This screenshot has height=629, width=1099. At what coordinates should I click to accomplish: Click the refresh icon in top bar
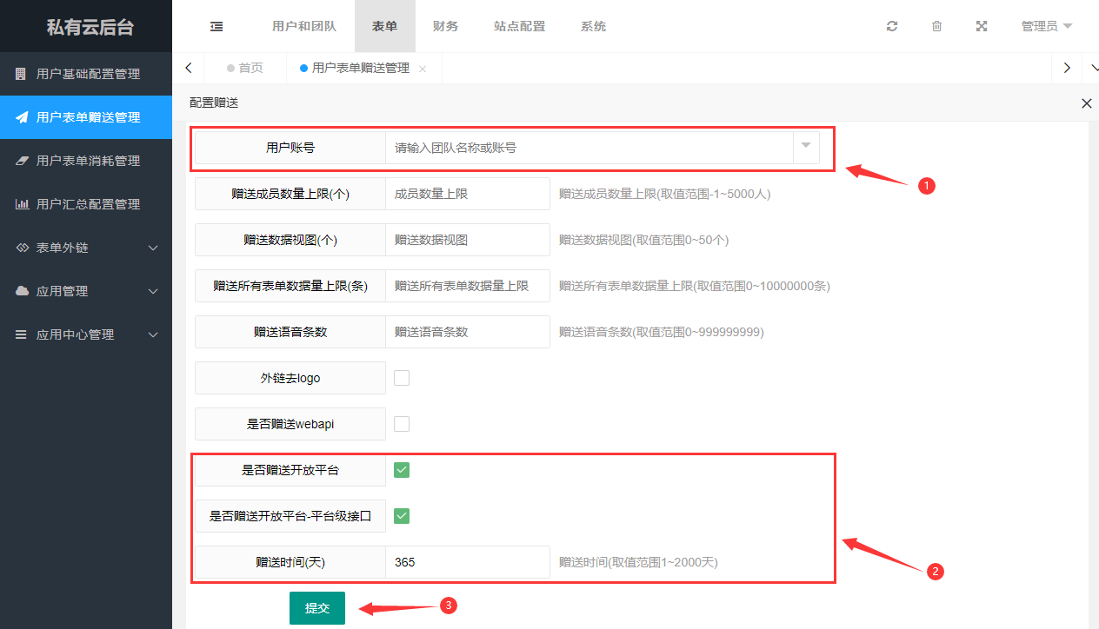(892, 26)
